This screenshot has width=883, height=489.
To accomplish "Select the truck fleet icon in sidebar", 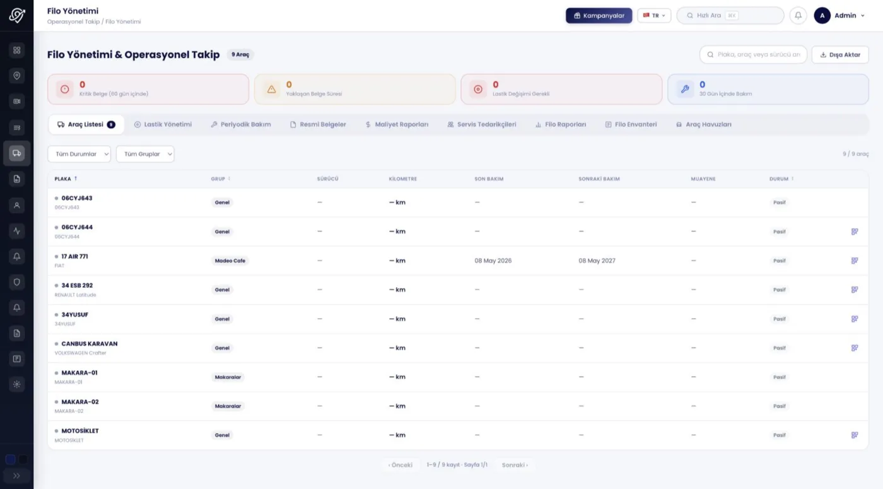I will click(17, 153).
